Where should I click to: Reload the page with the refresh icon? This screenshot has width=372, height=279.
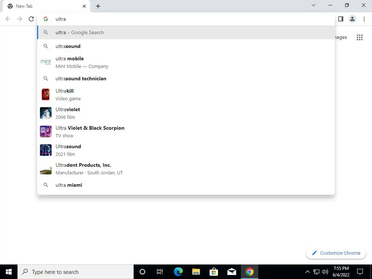(x=31, y=19)
